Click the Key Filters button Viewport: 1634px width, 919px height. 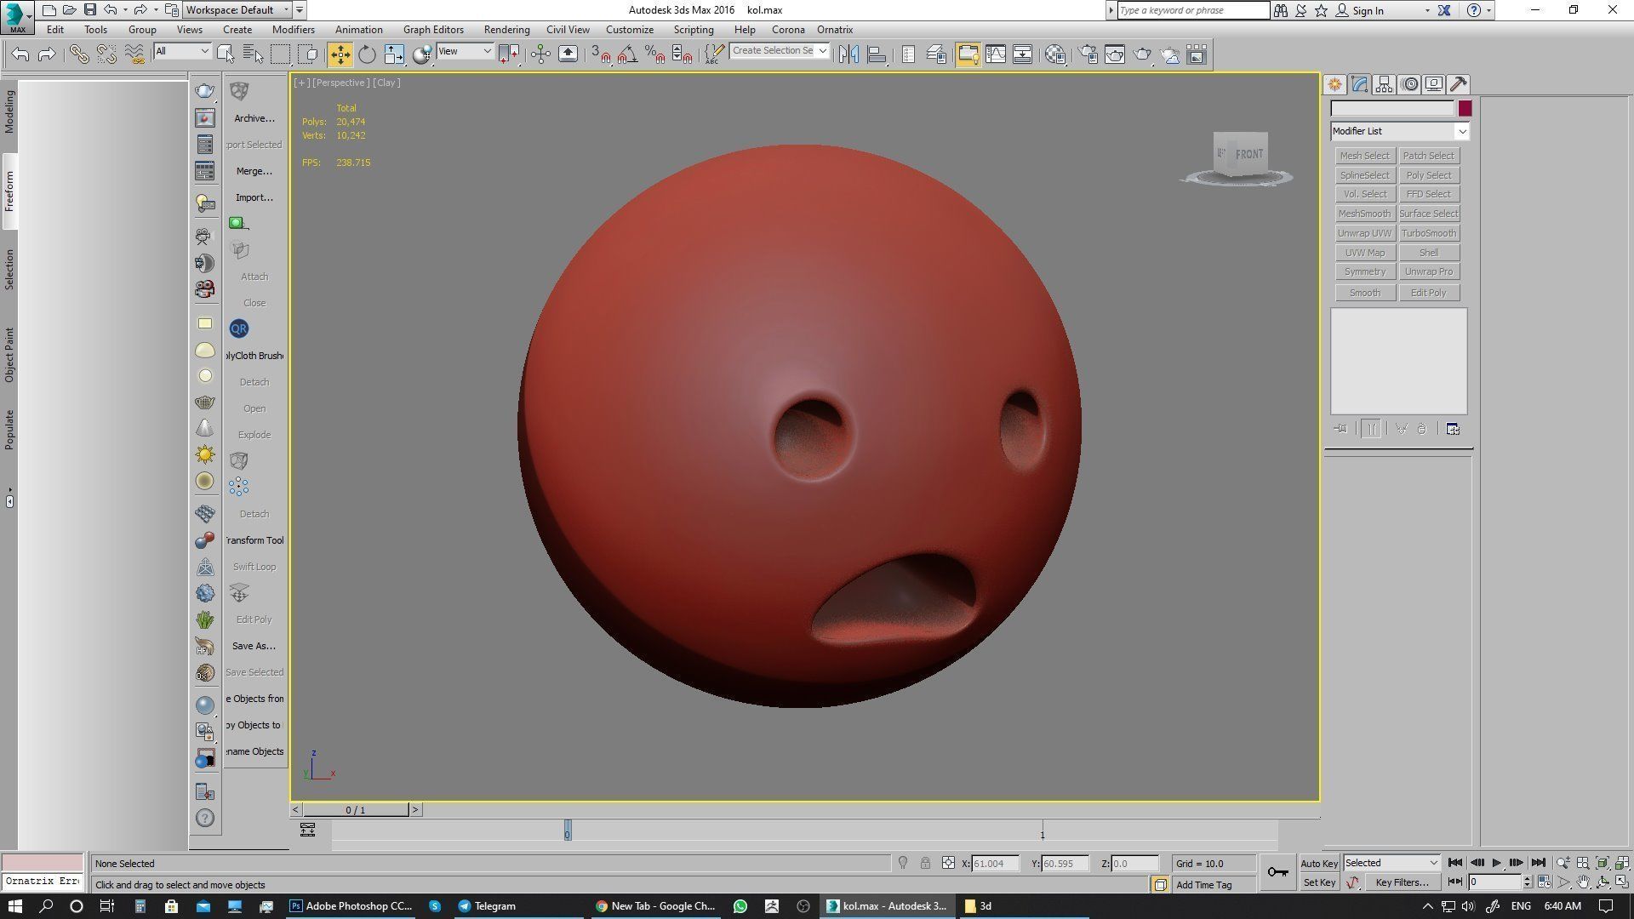1402,882
